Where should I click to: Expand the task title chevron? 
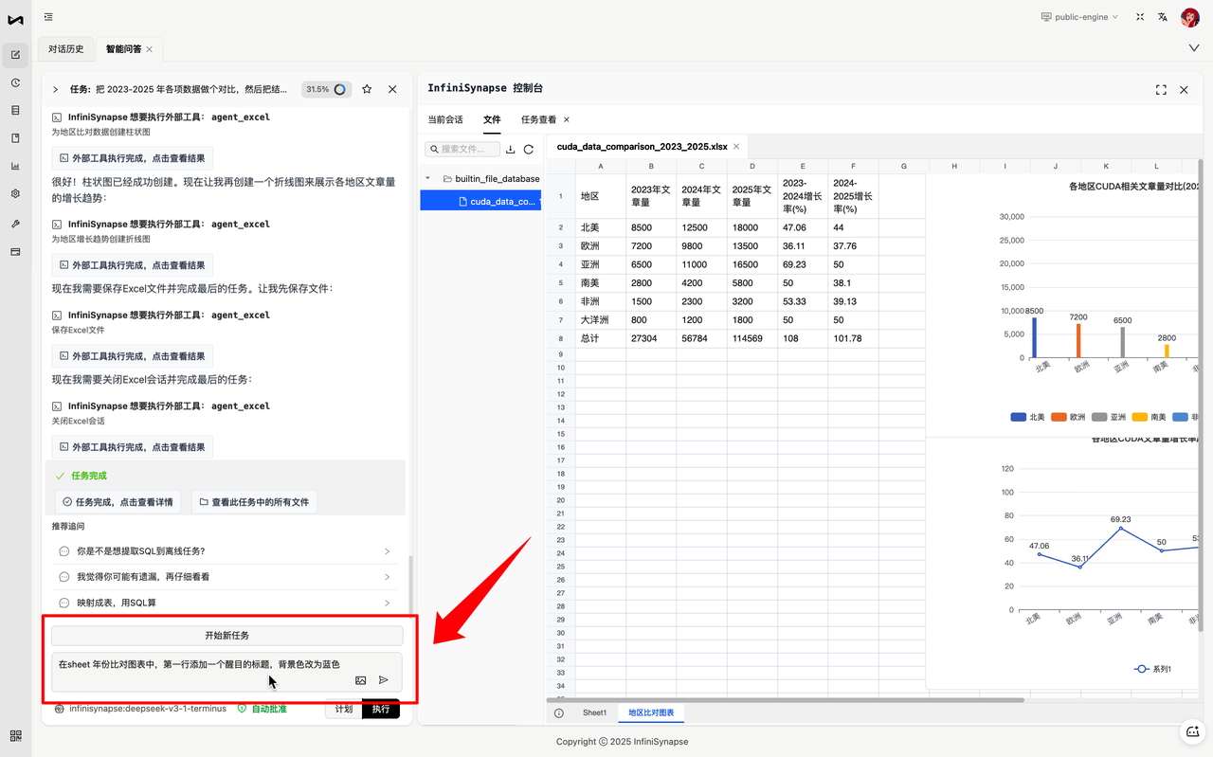pyautogui.click(x=56, y=89)
